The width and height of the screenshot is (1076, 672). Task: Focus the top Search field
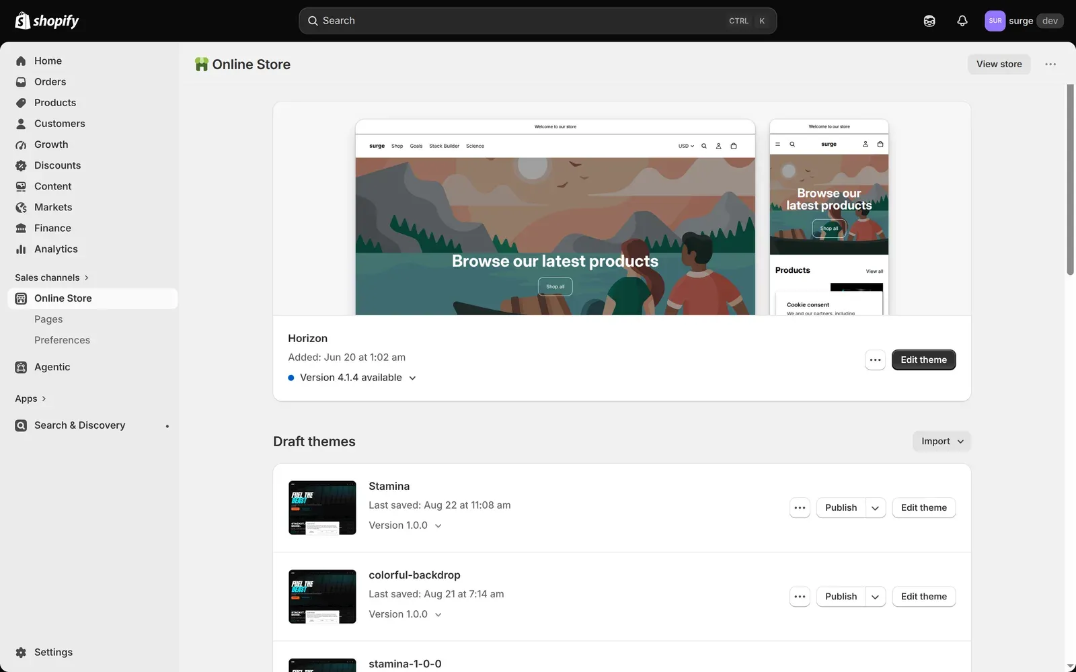[537, 21]
